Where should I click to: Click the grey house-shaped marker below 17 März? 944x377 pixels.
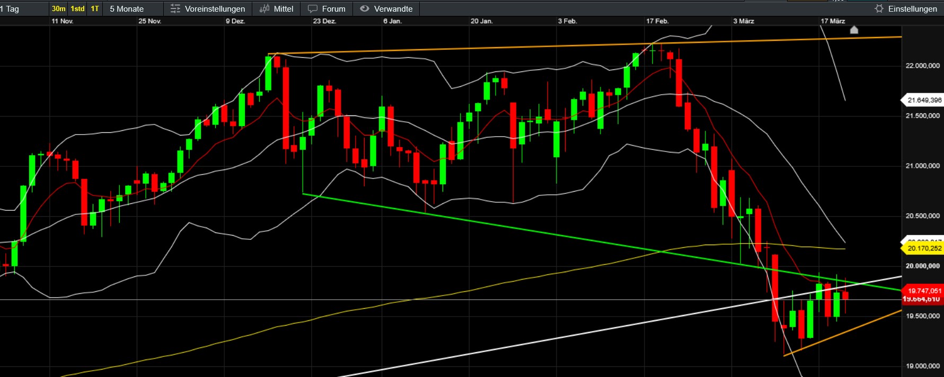click(x=854, y=30)
